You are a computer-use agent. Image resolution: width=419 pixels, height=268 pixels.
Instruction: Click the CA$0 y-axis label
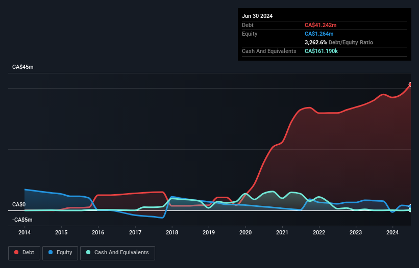pos(19,204)
